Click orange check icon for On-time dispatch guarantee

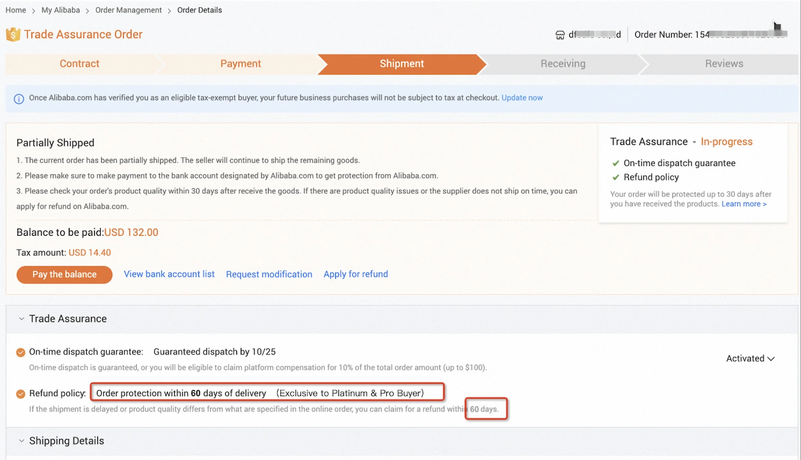[x=21, y=352]
